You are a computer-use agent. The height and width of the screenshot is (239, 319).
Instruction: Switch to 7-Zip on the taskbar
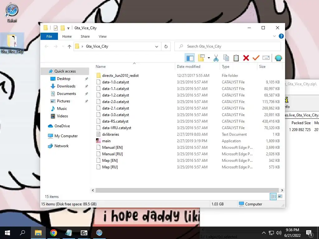point(84,233)
